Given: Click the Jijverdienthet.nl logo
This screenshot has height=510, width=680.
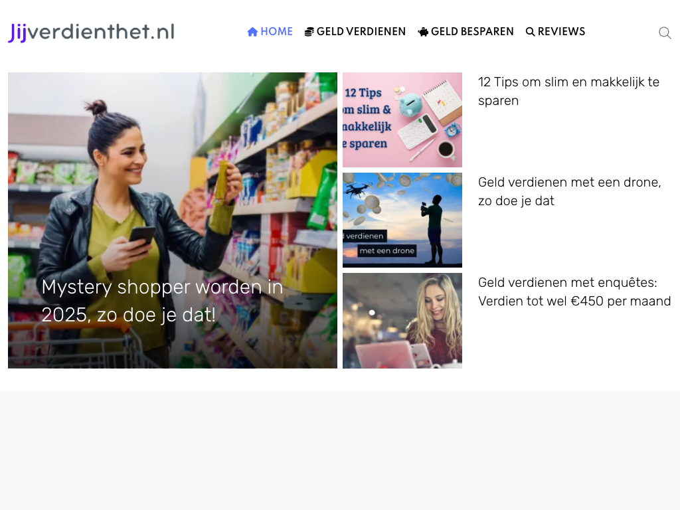Looking at the screenshot, I should pos(92,33).
